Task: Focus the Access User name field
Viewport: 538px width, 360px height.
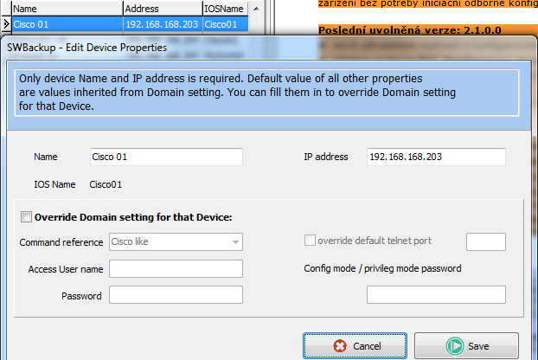Action: pos(176,269)
